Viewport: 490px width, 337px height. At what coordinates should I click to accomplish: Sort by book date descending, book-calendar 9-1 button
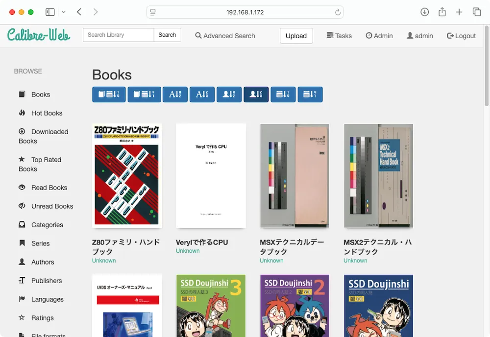144,95
